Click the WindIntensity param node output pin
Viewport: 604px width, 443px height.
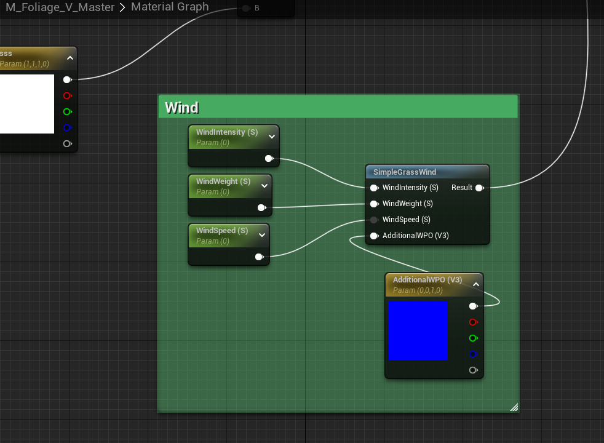tap(269, 159)
